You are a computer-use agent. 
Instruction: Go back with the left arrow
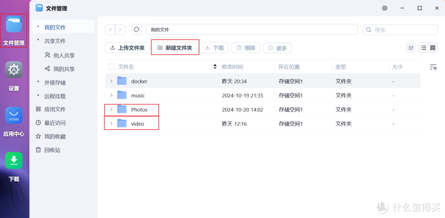pos(110,30)
